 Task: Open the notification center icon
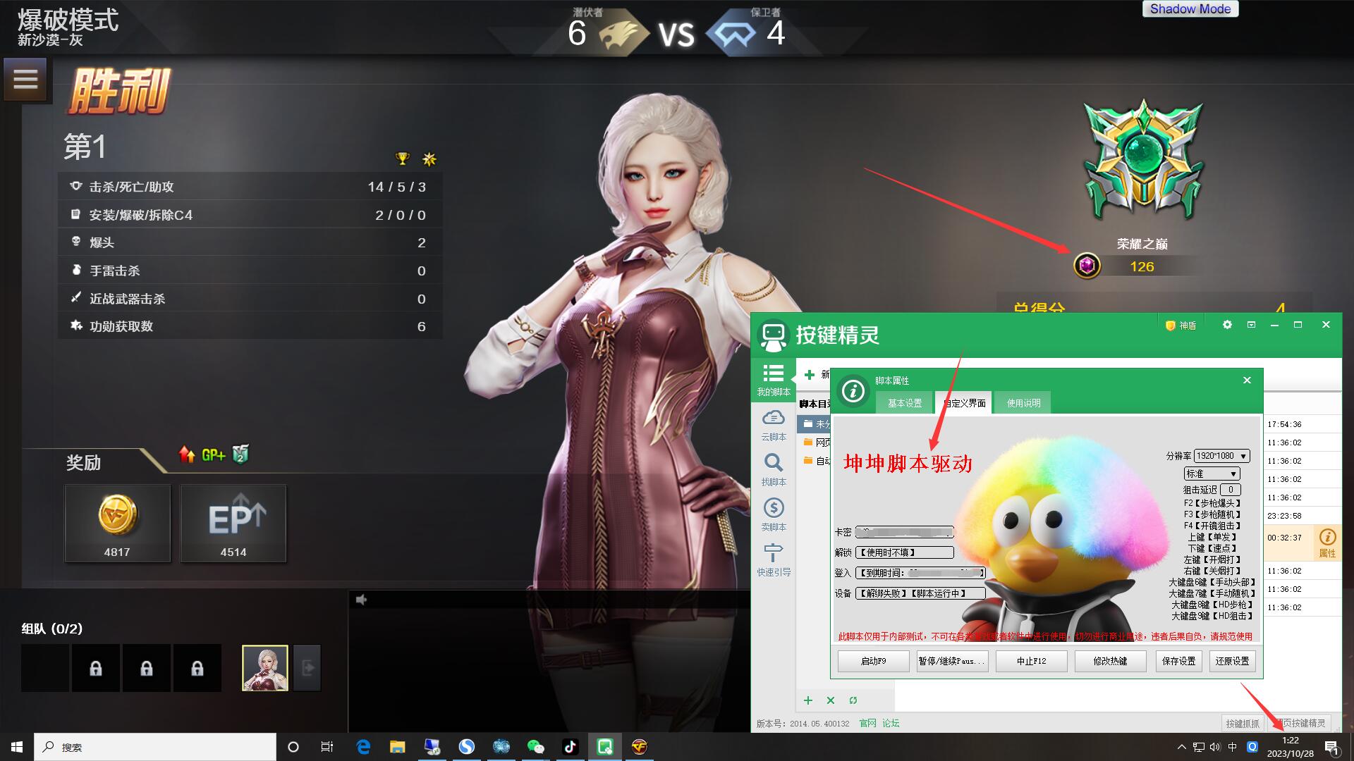click(x=1331, y=747)
